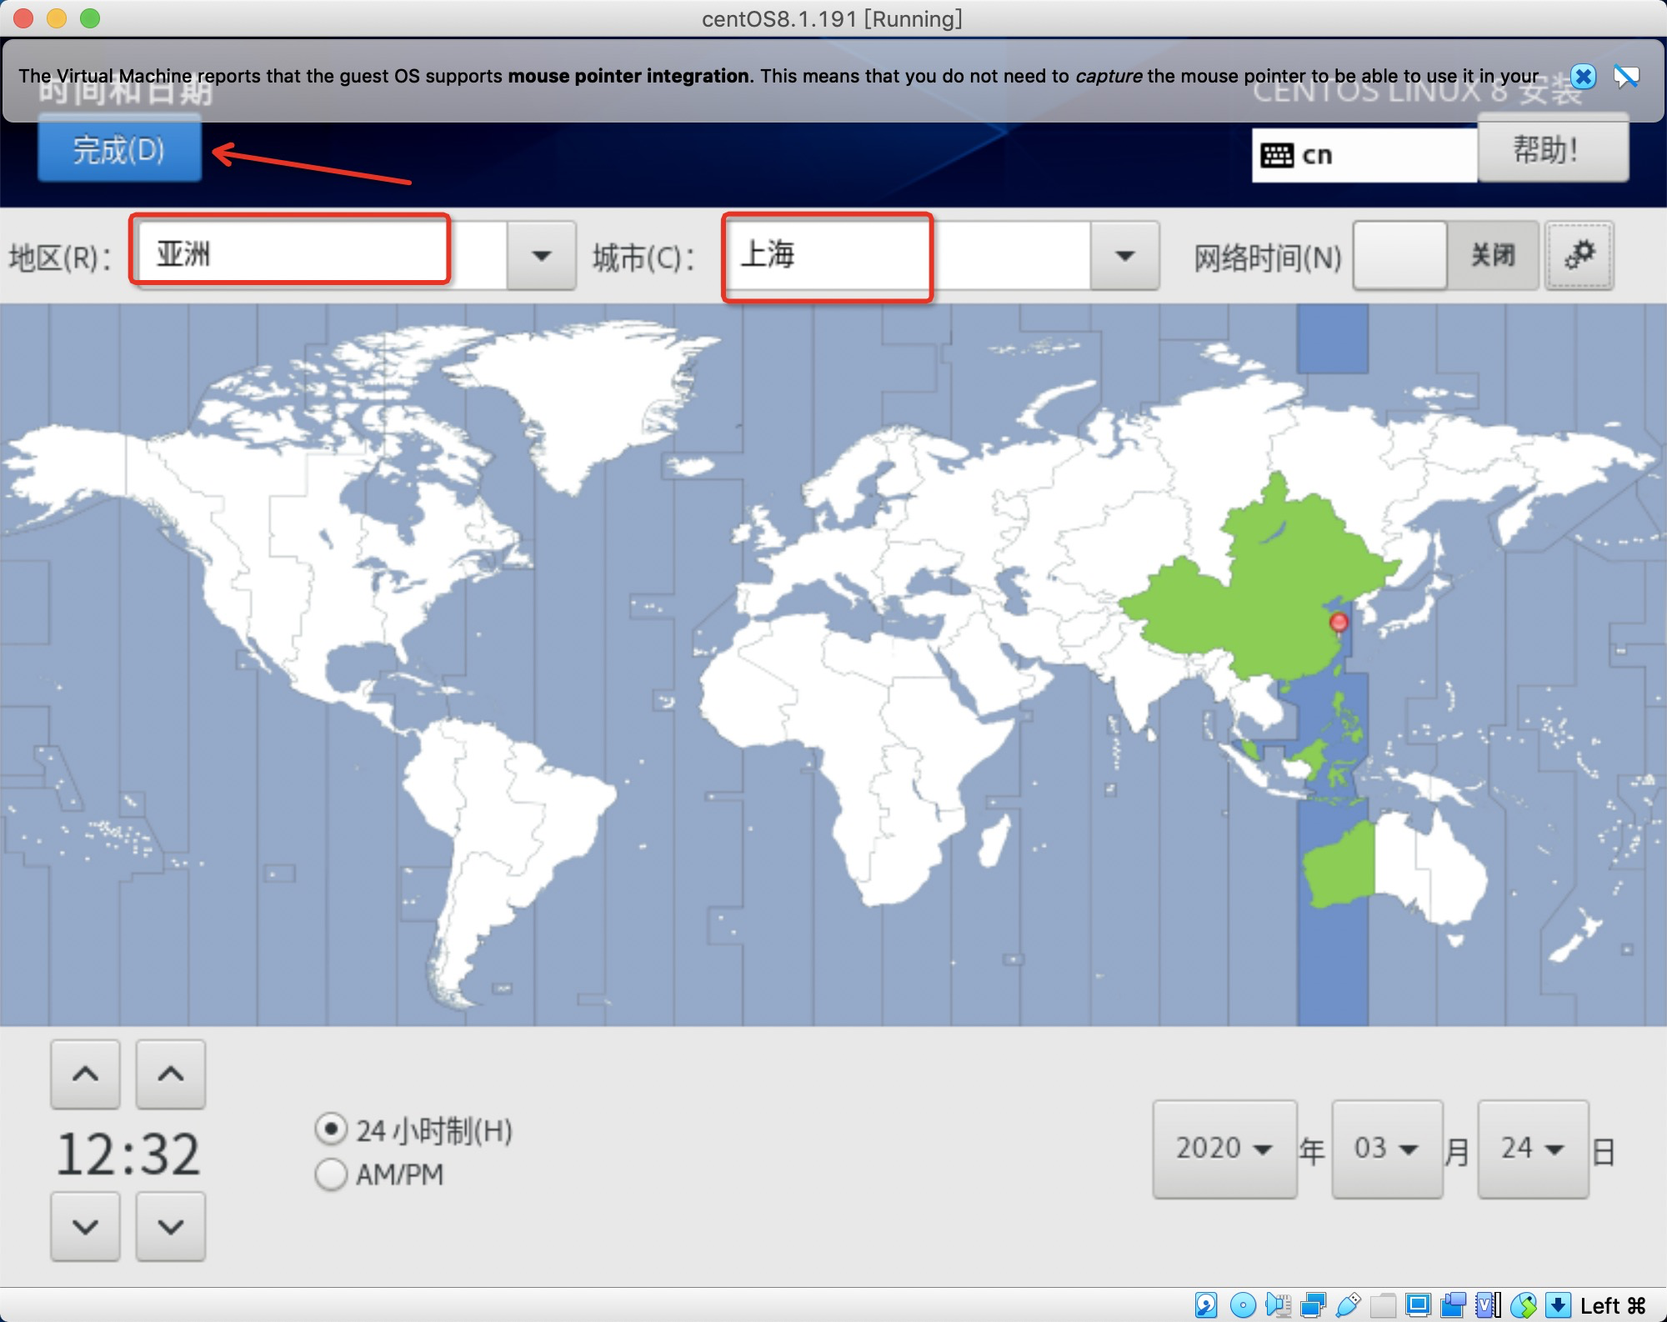Select AM/PM time format

[x=331, y=1174]
